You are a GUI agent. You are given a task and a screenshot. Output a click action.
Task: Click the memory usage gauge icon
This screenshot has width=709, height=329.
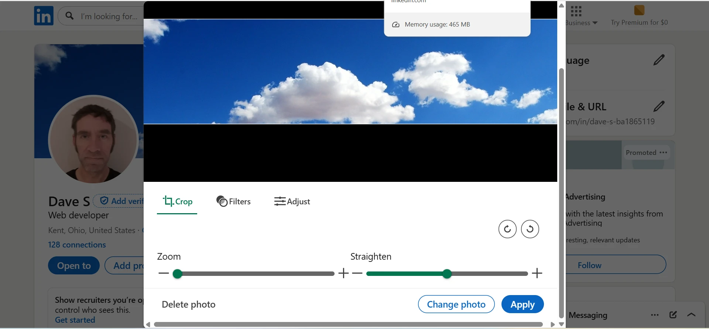pyautogui.click(x=396, y=25)
